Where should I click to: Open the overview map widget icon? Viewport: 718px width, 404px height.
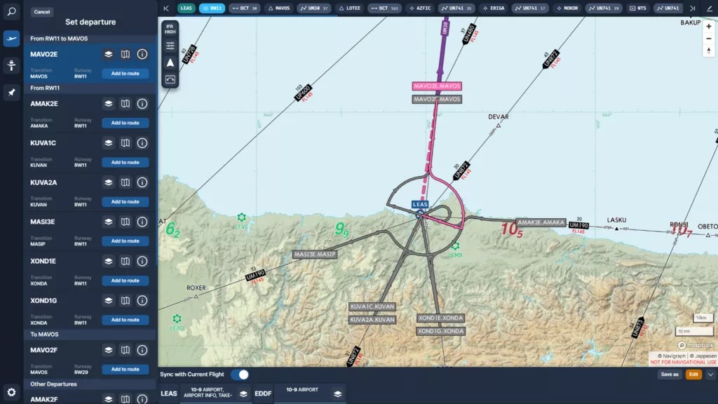[170, 79]
